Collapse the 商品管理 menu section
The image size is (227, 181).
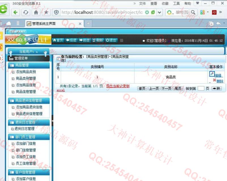point(29,65)
